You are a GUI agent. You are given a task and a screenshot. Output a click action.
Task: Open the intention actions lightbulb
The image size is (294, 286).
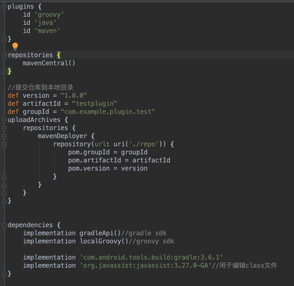(15, 46)
